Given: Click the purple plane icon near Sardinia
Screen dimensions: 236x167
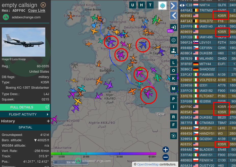Looking at the screenshot, I should click(x=108, y=85).
